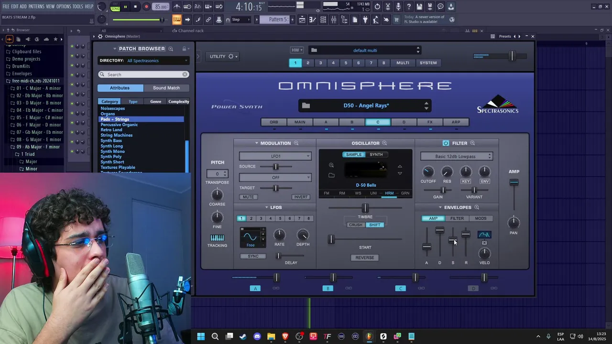Click the Sound Match button

[x=166, y=88]
